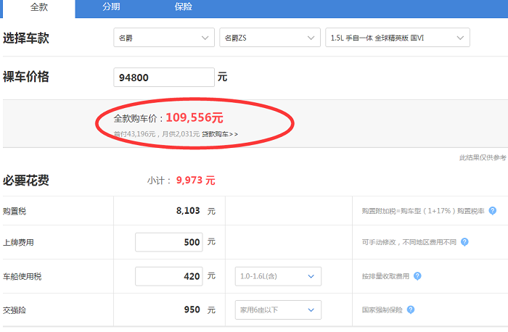Click the help icon beside 购置附加税 formula
508x332 pixels.
point(493,211)
